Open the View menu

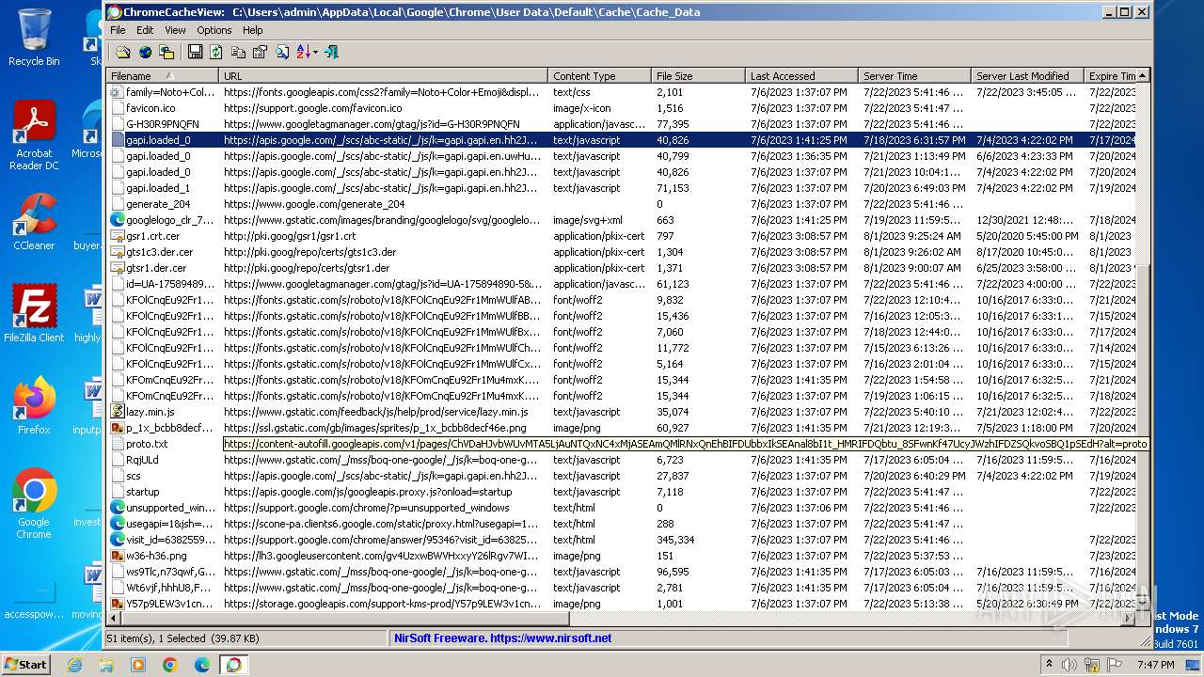coord(175,30)
